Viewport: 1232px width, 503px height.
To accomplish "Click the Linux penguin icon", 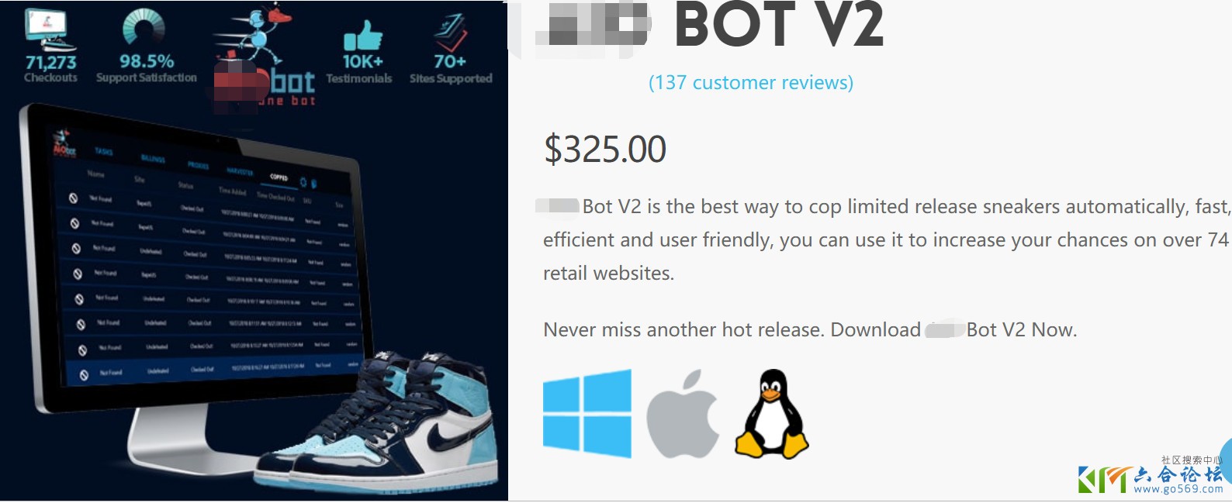I will coord(772,413).
